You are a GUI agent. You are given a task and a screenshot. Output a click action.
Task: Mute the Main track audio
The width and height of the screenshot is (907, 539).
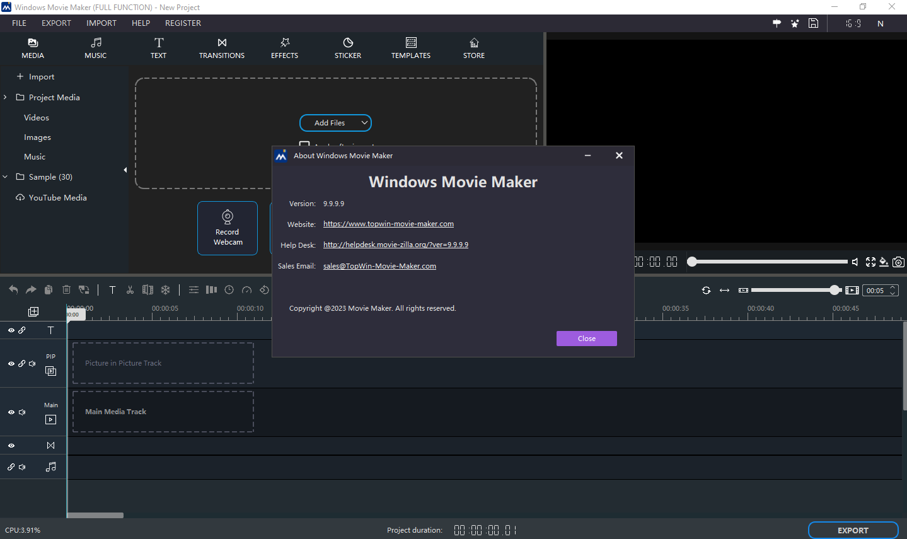(22, 412)
